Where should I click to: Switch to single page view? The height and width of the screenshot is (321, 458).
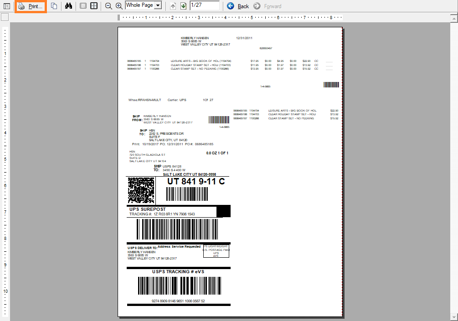83,6
